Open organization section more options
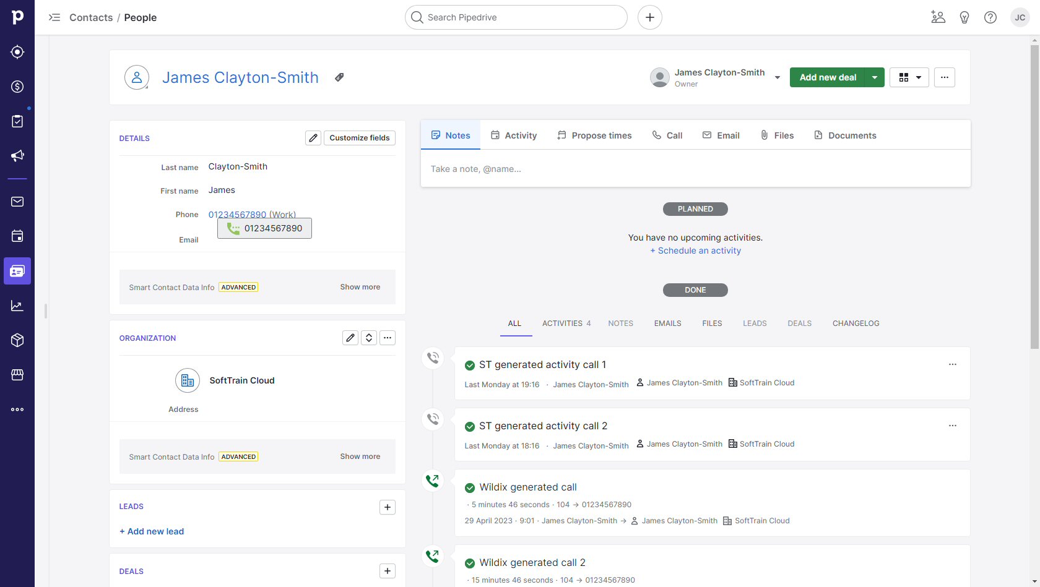The image size is (1040, 587). click(x=388, y=338)
